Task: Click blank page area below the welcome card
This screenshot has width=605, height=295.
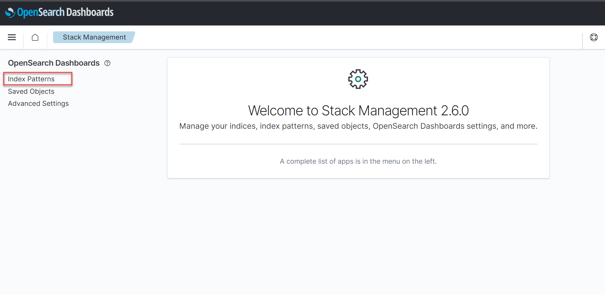Action: 358,235
